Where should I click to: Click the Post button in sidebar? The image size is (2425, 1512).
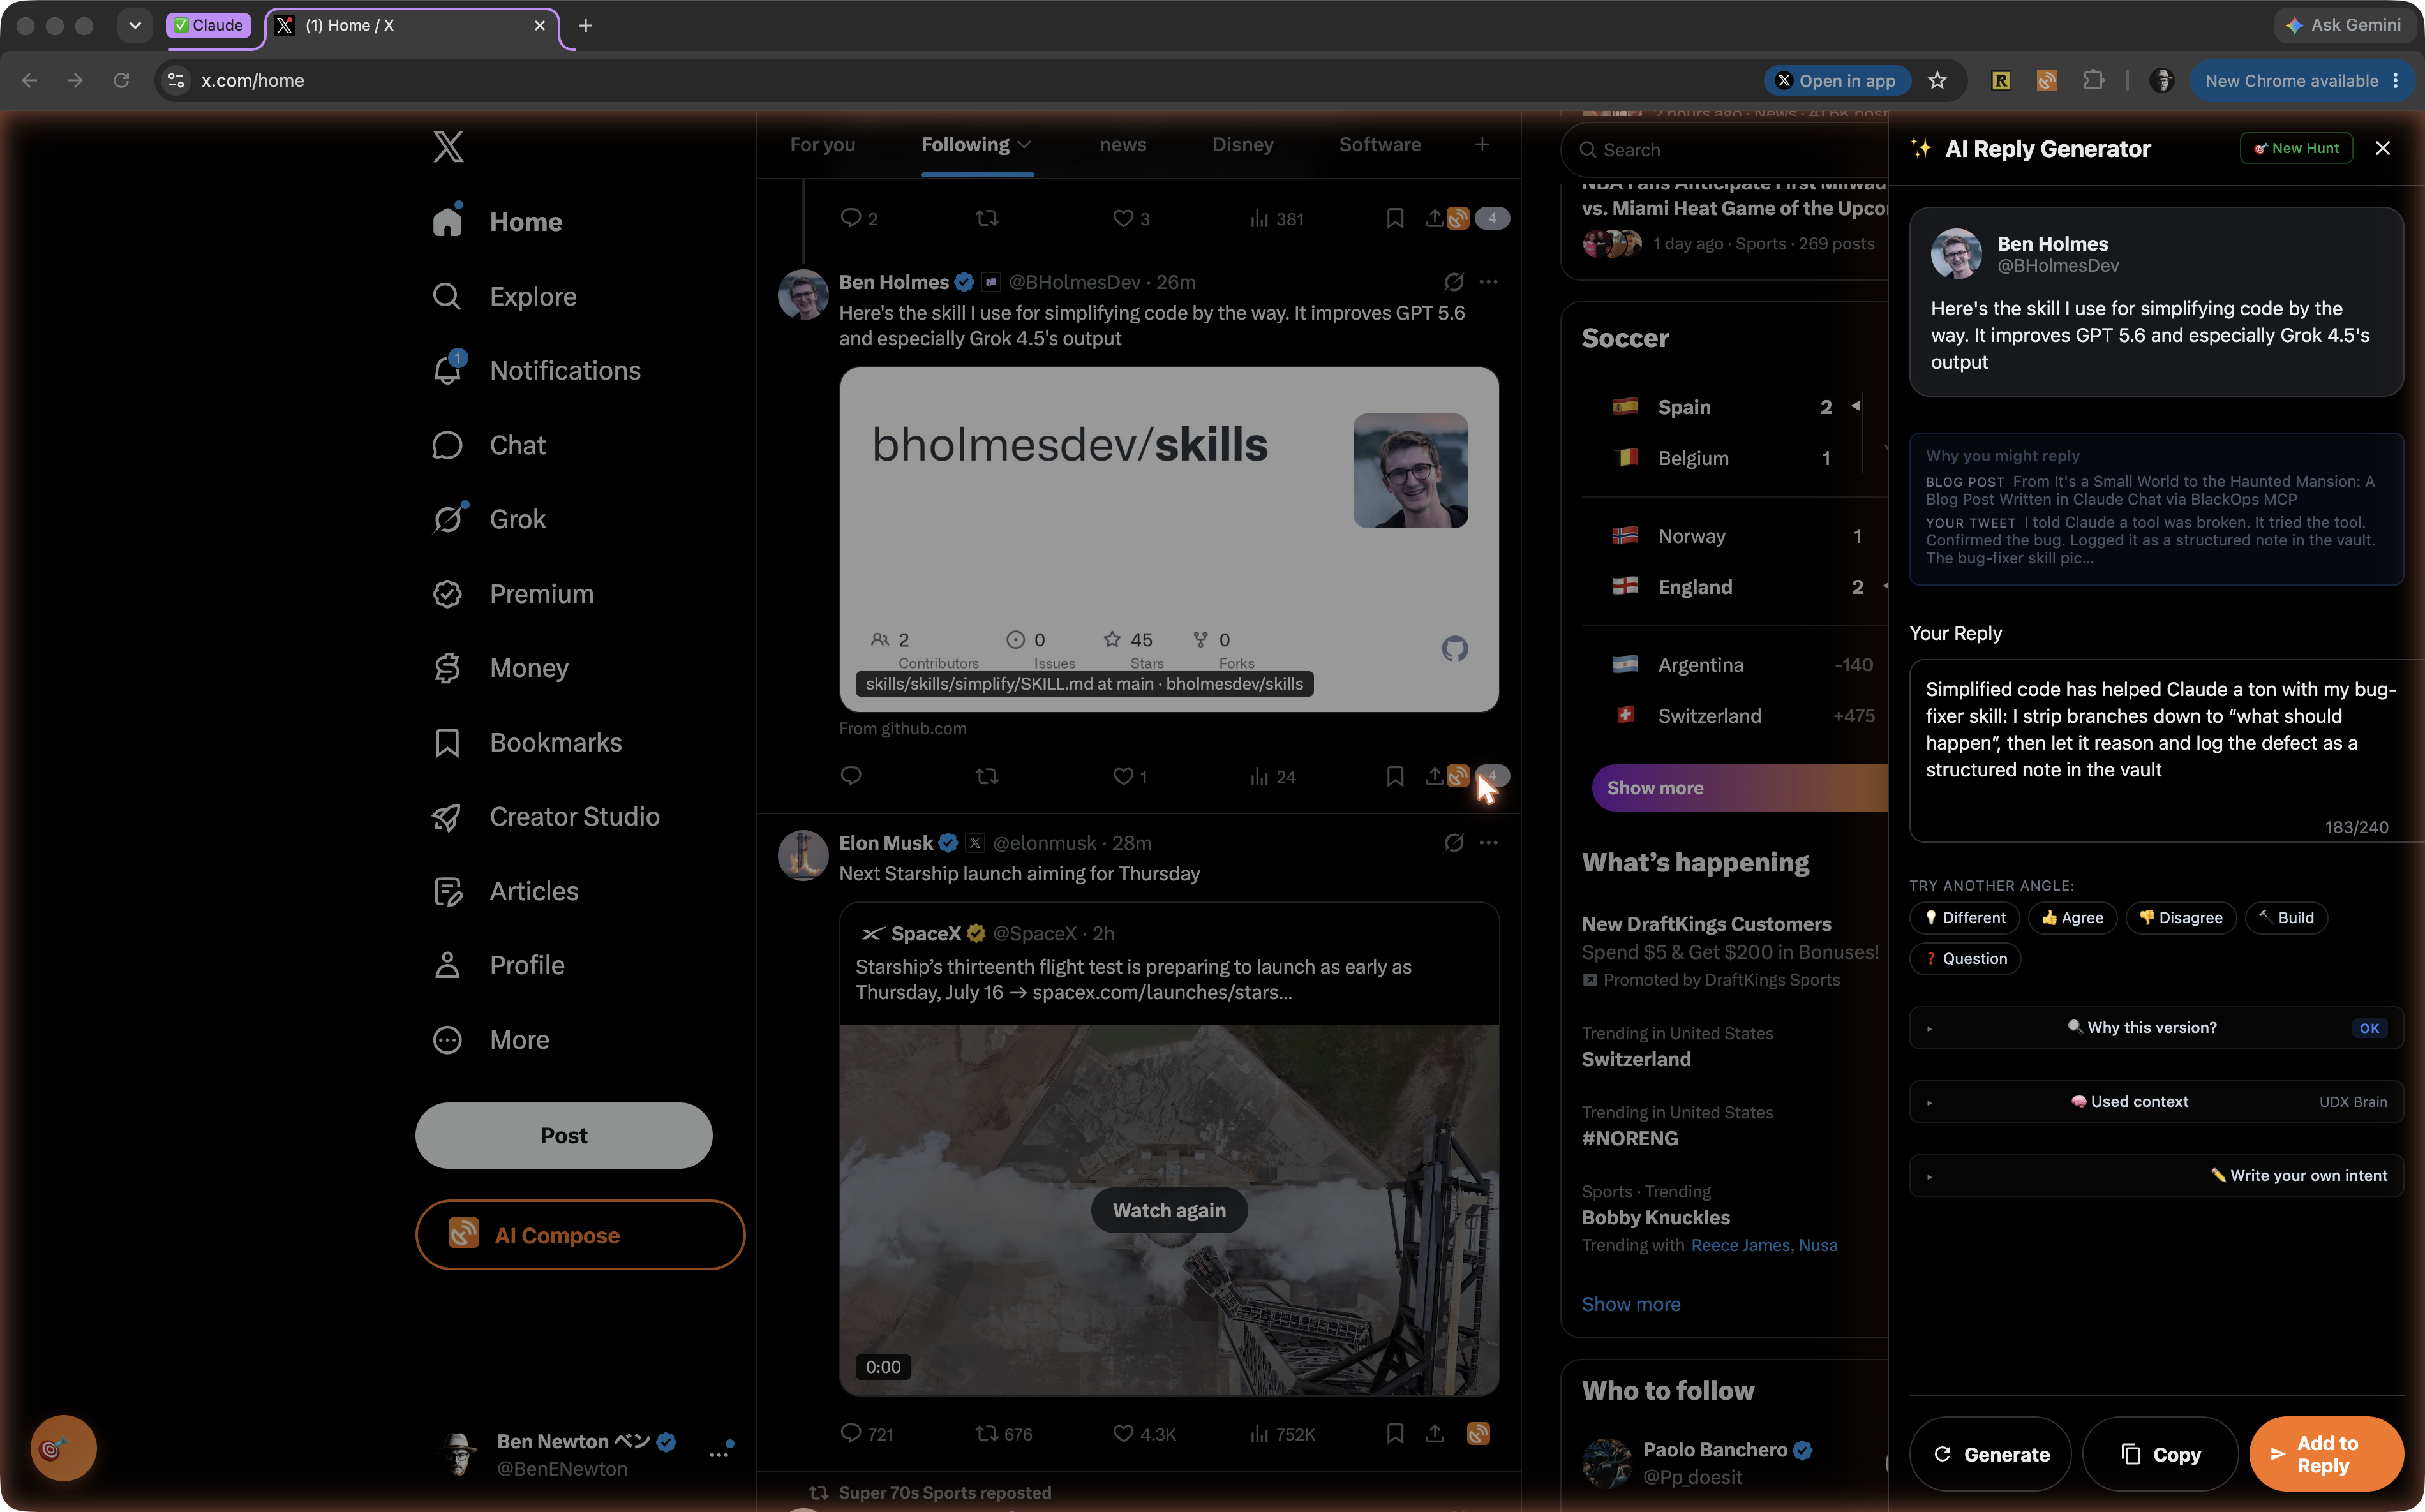(x=564, y=1136)
